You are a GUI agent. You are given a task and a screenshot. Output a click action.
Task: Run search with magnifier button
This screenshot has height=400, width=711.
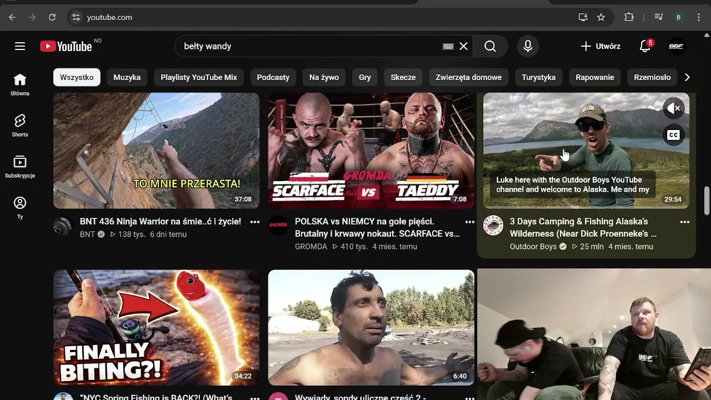490,46
